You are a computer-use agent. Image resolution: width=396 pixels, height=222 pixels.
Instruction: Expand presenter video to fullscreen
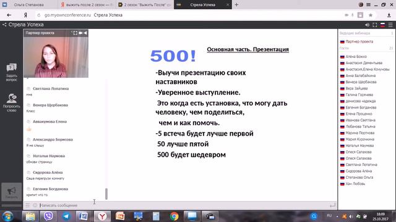coord(75,33)
